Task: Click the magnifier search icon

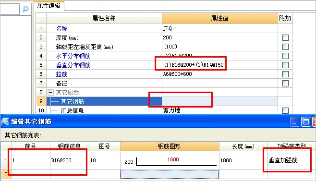Action: [25, 9]
